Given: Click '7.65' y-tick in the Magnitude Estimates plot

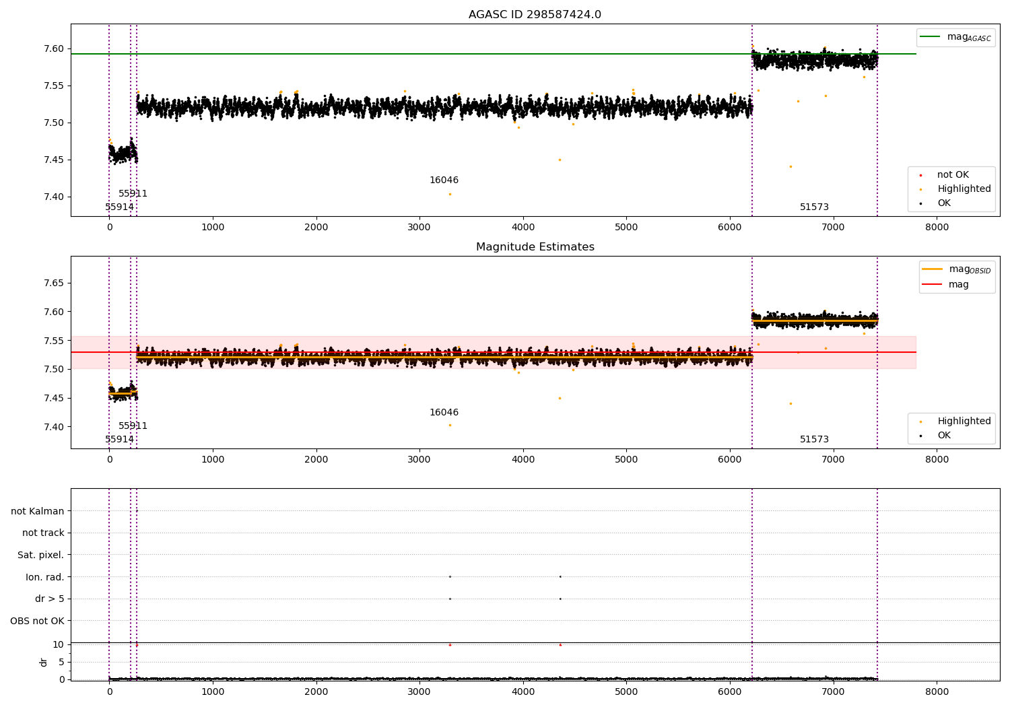Looking at the screenshot, I should click(x=54, y=283).
